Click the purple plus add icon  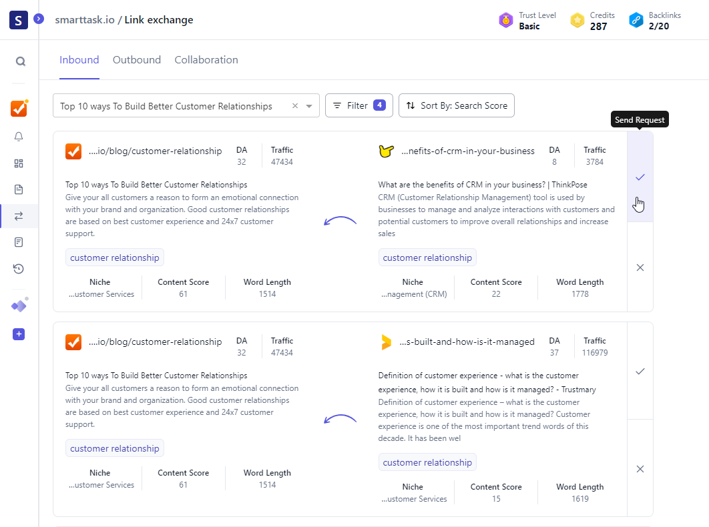click(19, 334)
